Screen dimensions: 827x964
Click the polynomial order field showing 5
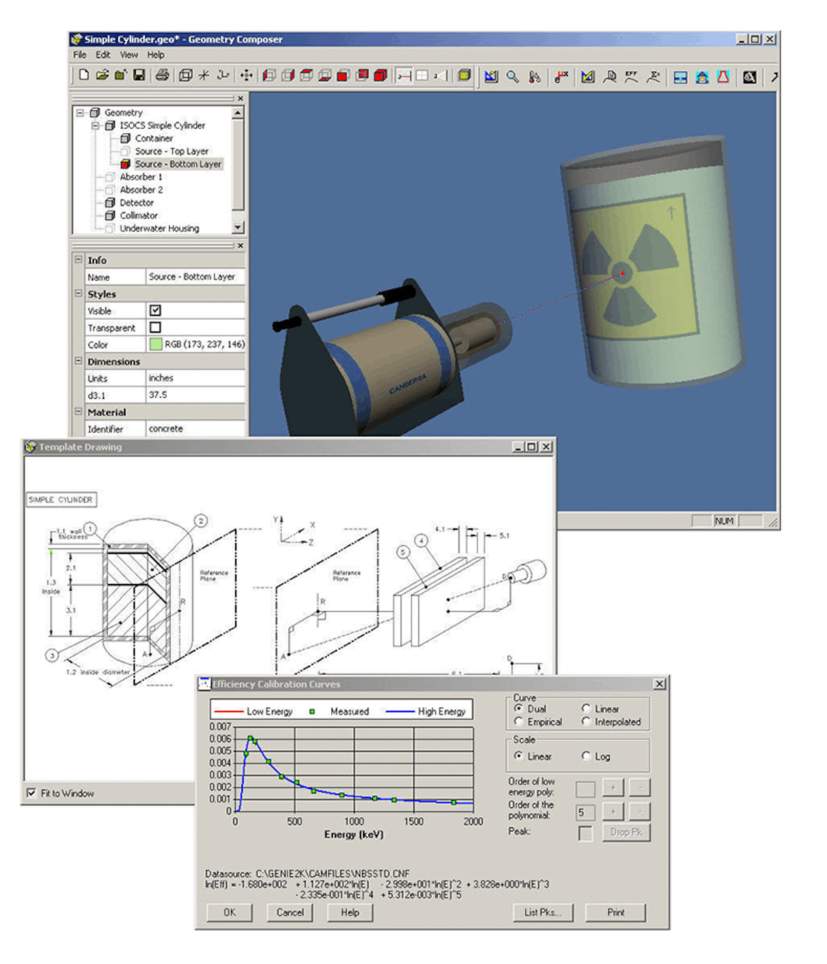(x=585, y=812)
